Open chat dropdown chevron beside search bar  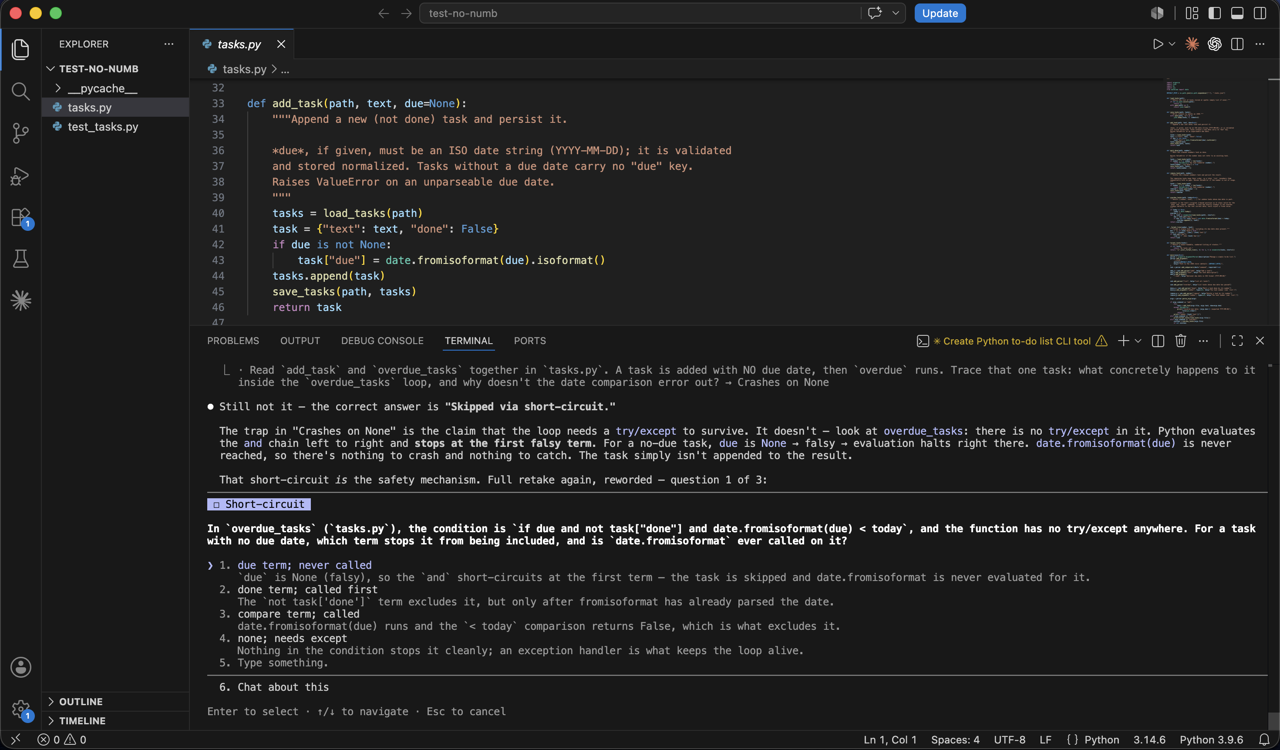(x=896, y=13)
